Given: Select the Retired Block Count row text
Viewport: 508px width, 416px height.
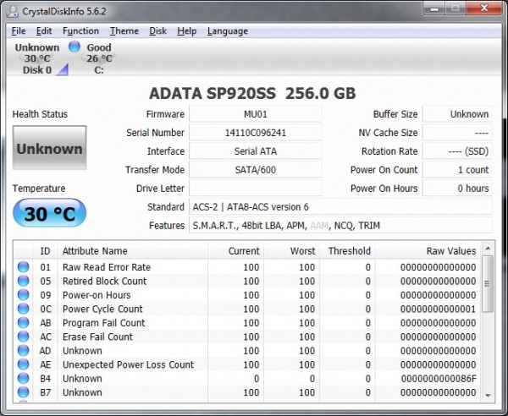Looking at the screenshot, I should (x=104, y=281).
